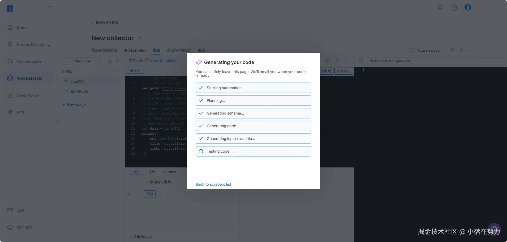507x242 pixels.
Task: Click the 告问题 report issue button
Action: (326, 71)
